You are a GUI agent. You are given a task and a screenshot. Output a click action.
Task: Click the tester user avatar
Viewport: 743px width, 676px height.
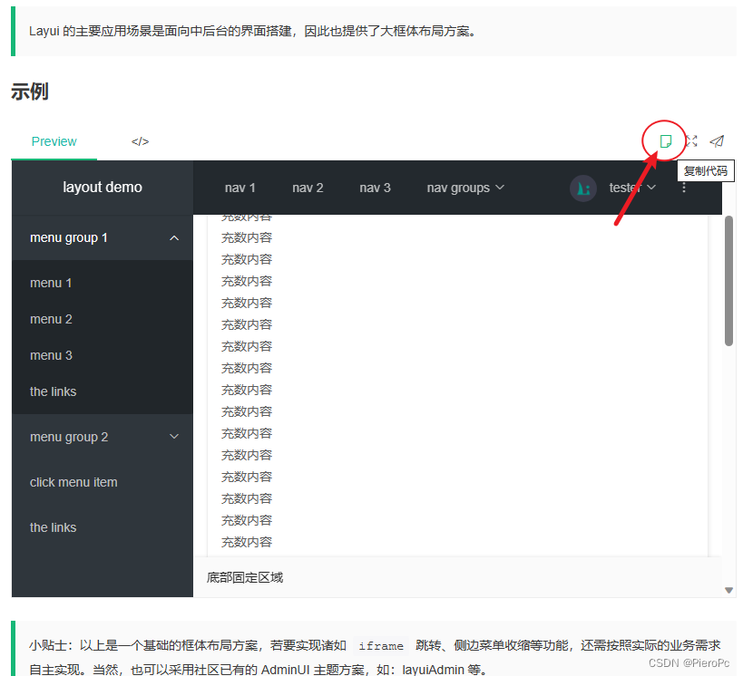[x=582, y=188]
